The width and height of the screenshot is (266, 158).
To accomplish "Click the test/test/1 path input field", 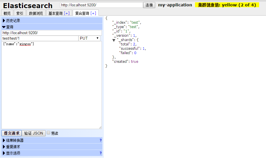I will [x=40, y=38].
